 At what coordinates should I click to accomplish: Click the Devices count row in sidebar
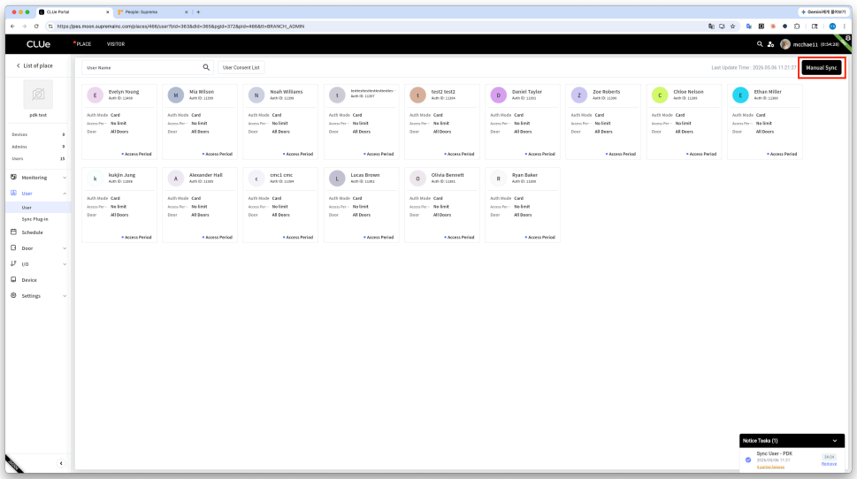coord(38,134)
